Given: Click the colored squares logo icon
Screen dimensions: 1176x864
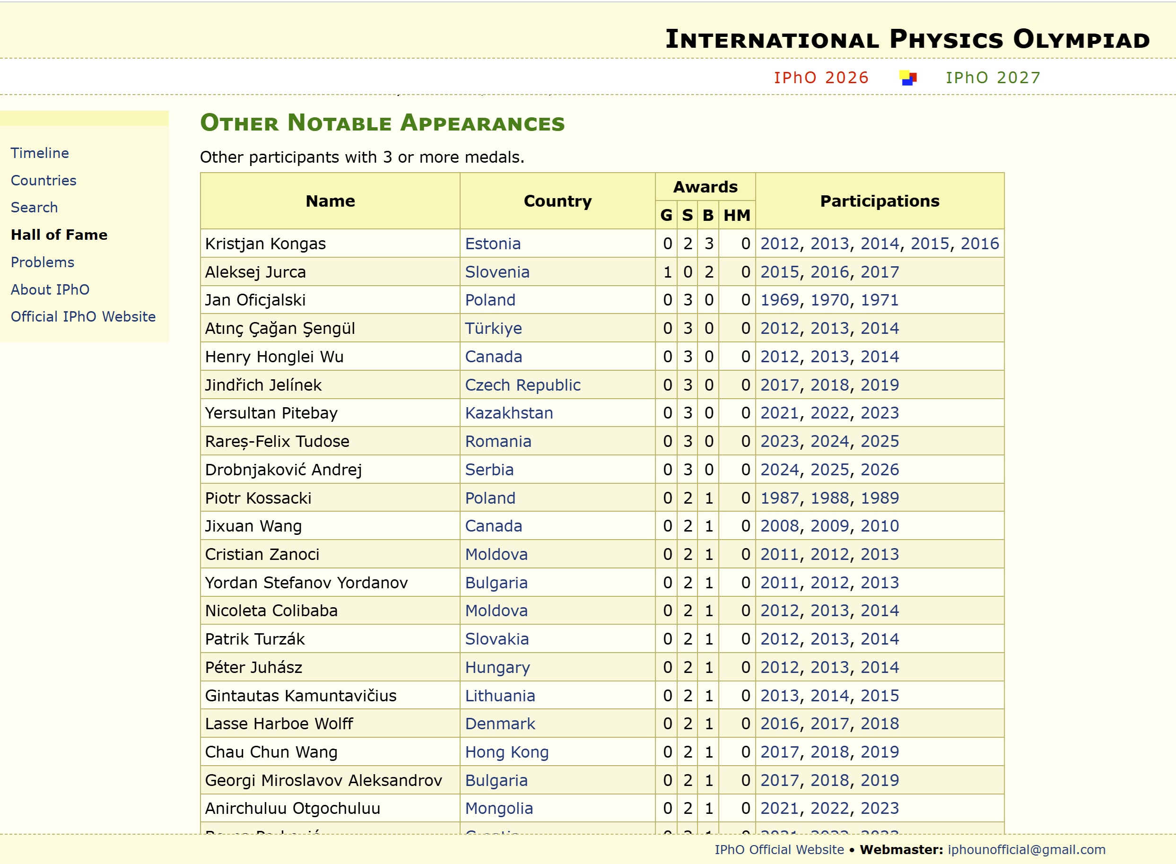Looking at the screenshot, I should pos(908,78).
